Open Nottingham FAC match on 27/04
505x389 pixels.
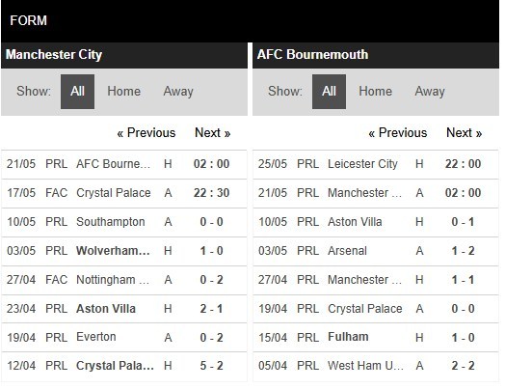(x=124, y=280)
